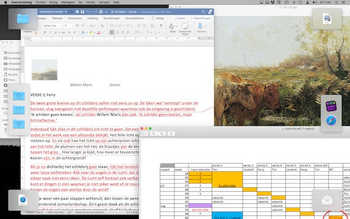
Task: Open the Help menu in menu bar
Action: tap(116, 2)
